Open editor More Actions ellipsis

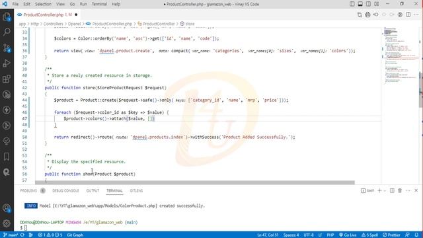tap(416, 15)
